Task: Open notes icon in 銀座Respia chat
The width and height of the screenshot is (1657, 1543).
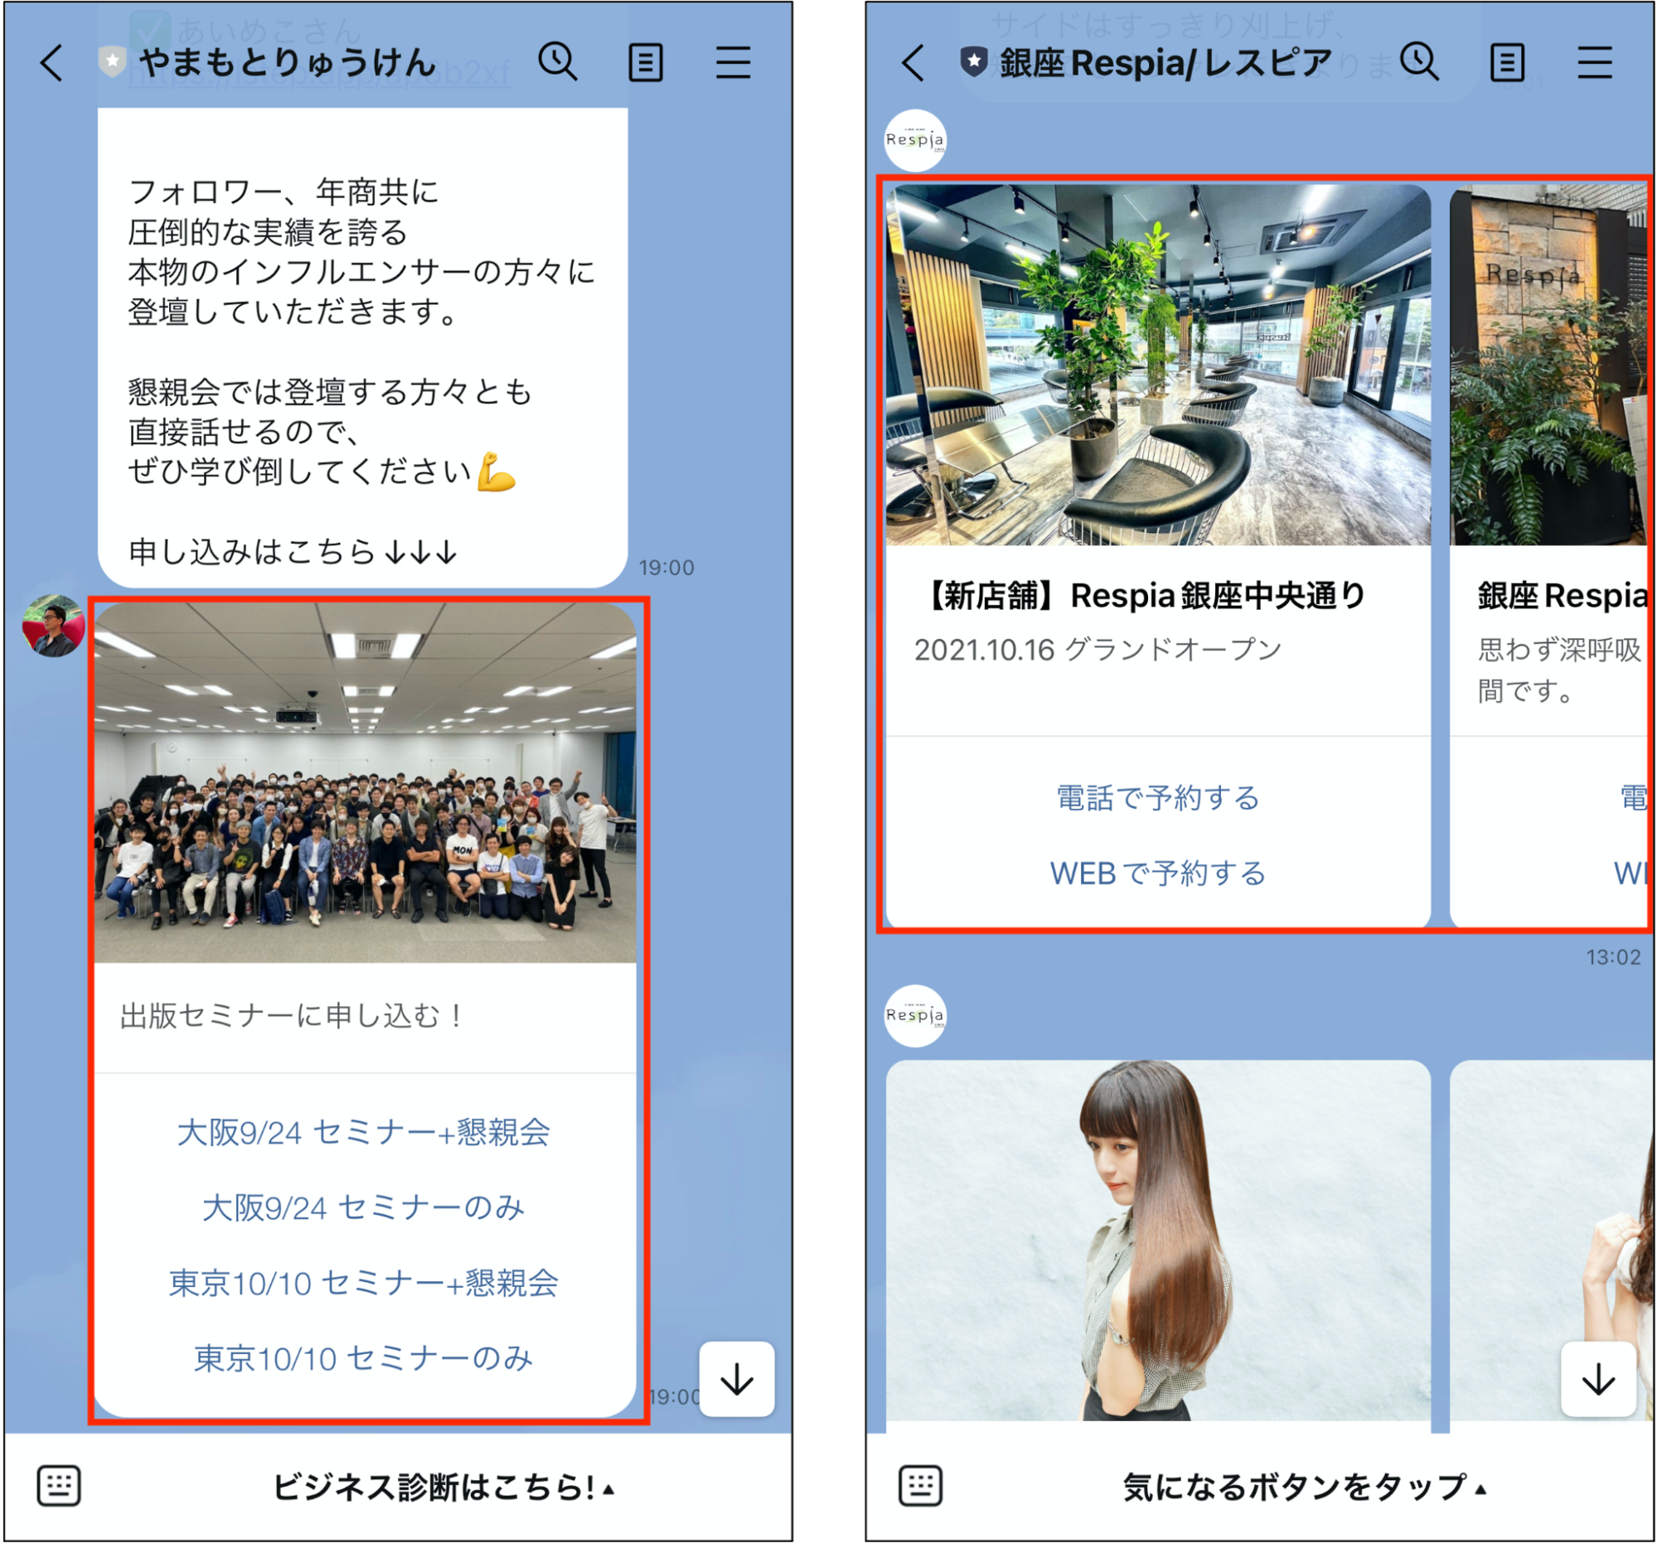Action: (1508, 62)
